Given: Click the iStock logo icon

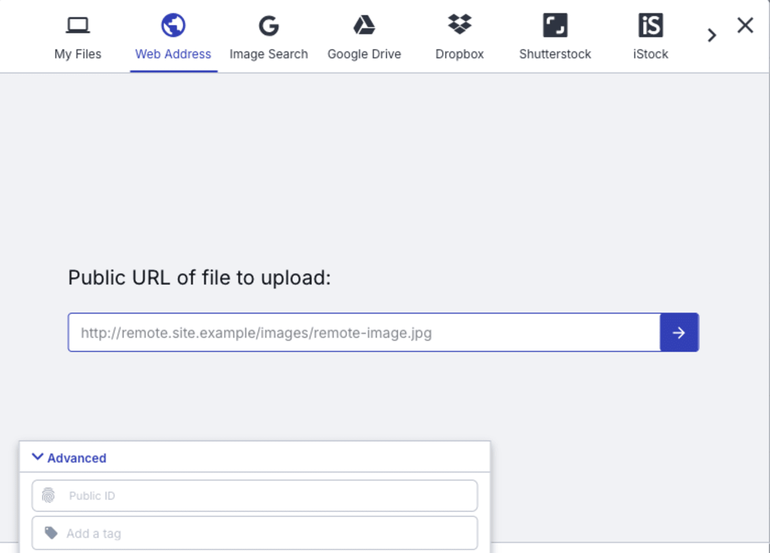Looking at the screenshot, I should click(x=650, y=24).
